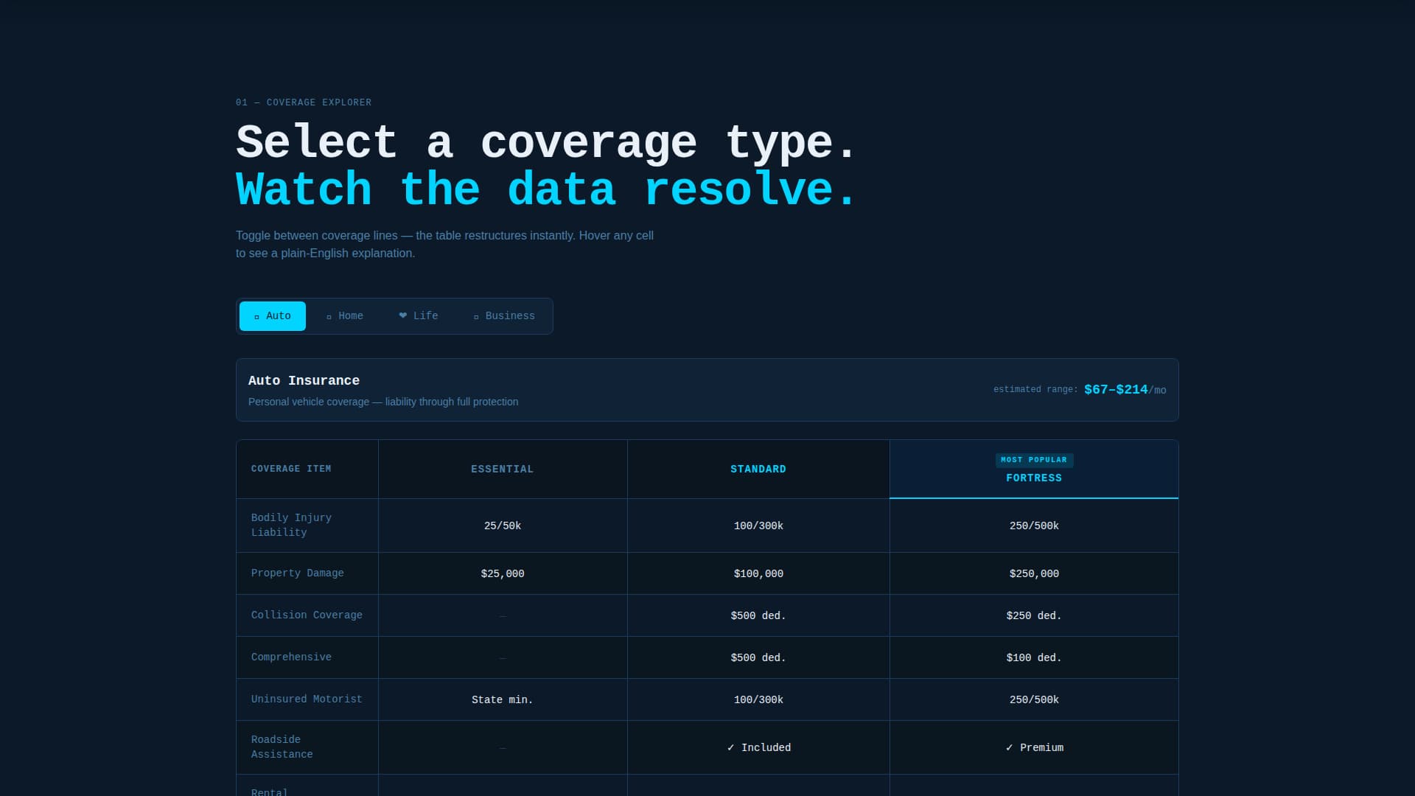The width and height of the screenshot is (1415, 796).
Task: Click Fortress 250/500k Uninsured Motorist cell
Action: 1034,700
